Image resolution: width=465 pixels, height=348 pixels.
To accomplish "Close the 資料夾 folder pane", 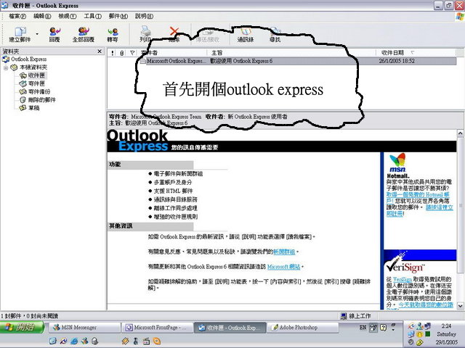I will [x=101, y=52].
